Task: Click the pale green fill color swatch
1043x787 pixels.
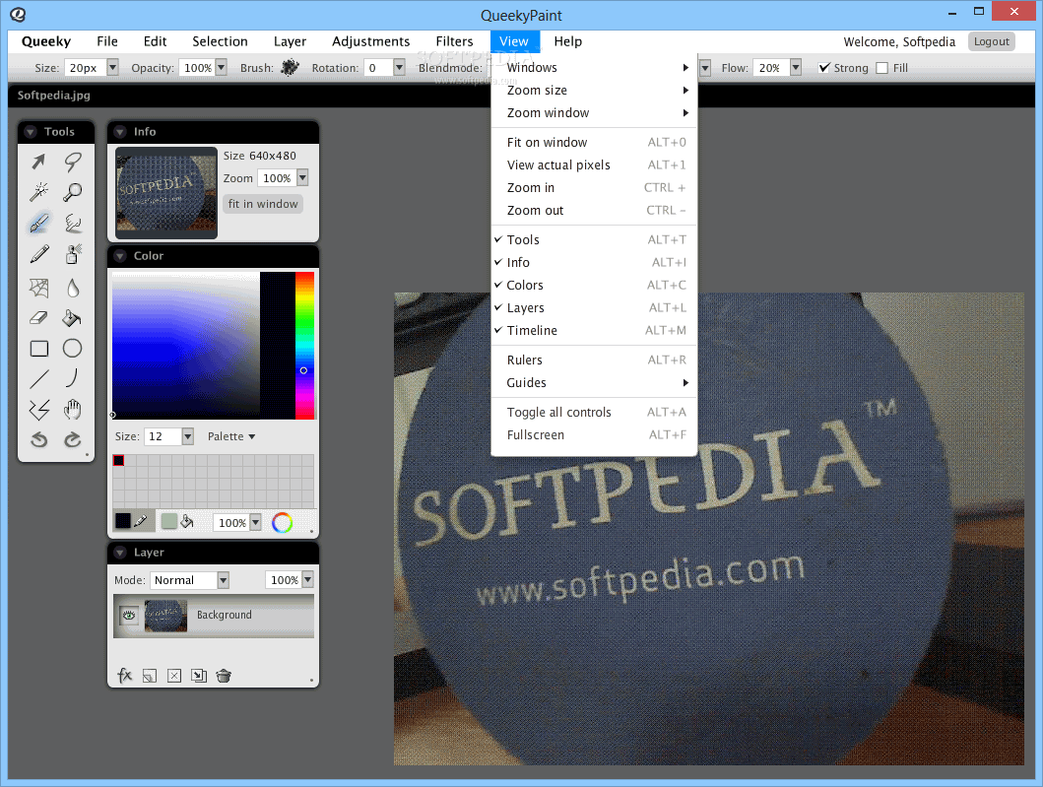Action: (169, 521)
